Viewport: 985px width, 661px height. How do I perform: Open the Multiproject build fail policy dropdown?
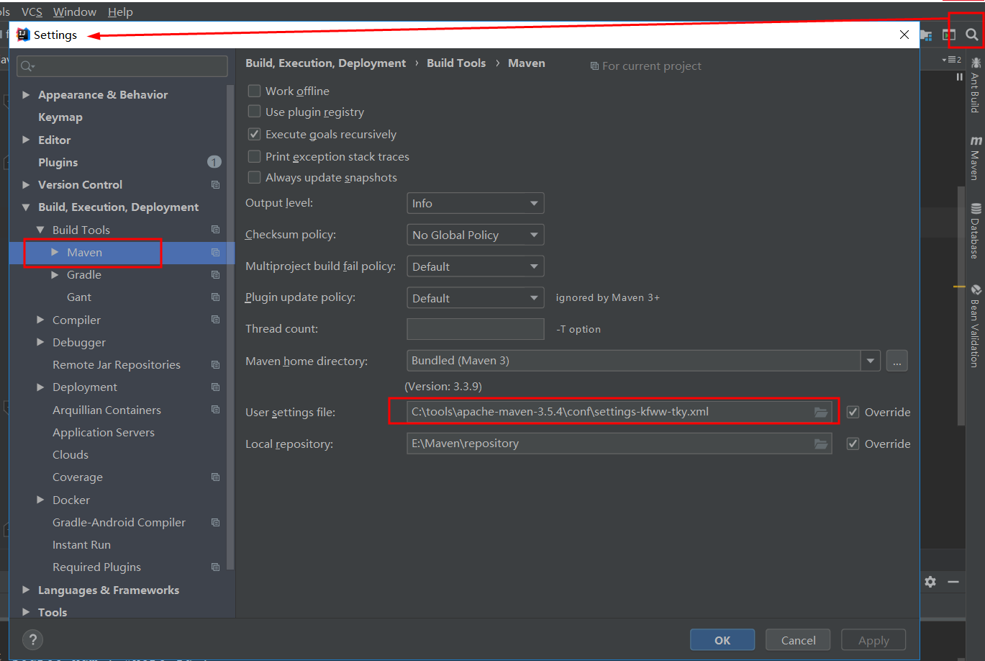(476, 266)
